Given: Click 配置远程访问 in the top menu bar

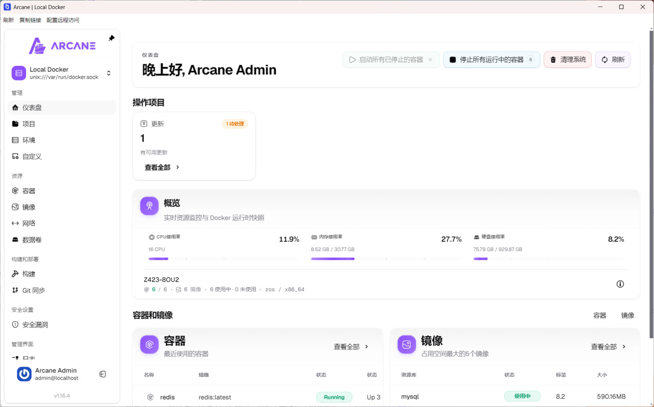Looking at the screenshot, I should pyautogui.click(x=63, y=20).
